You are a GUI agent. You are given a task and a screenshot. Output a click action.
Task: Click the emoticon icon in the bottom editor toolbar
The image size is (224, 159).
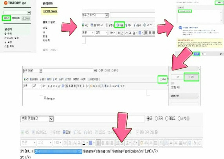pos(141,143)
